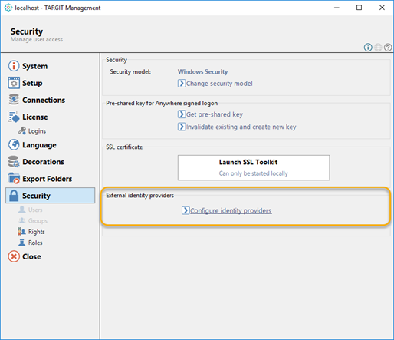Image resolution: width=394 pixels, height=340 pixels.
Task: Open the Language globe icon
Action: pos(14,144)
